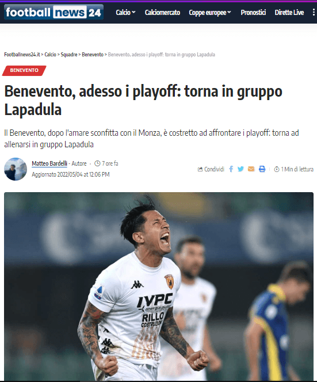Share article on Facebook icon

point(231,169)
